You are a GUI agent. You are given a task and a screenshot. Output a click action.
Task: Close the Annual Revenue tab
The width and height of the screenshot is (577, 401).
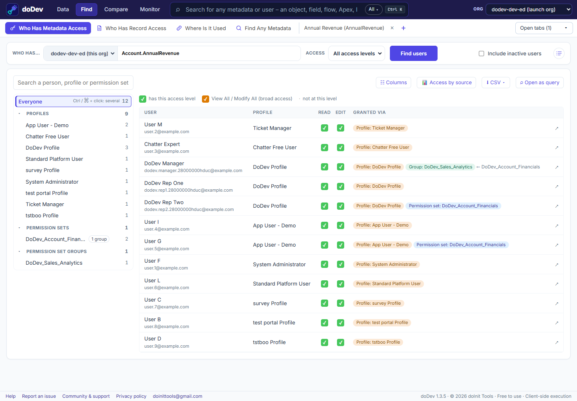point(392,28)
